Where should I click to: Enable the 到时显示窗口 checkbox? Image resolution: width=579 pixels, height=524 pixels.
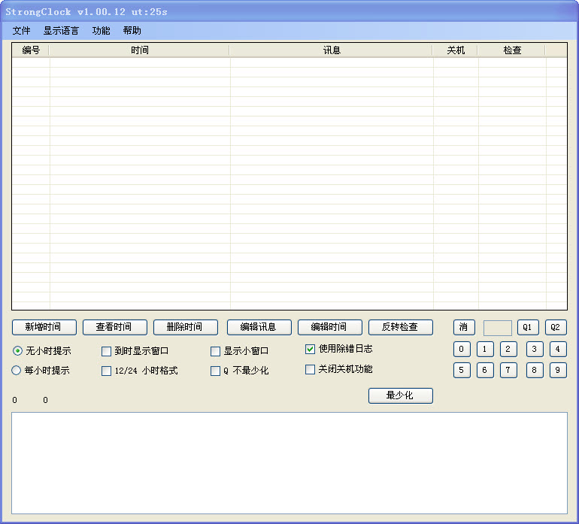coord(106,351)
